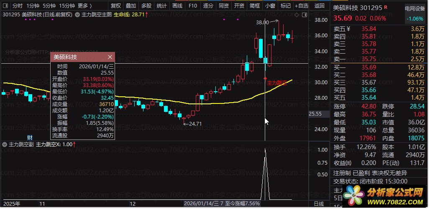Expand the 主力跳空主图 indicator dropdown

[78, 15]
